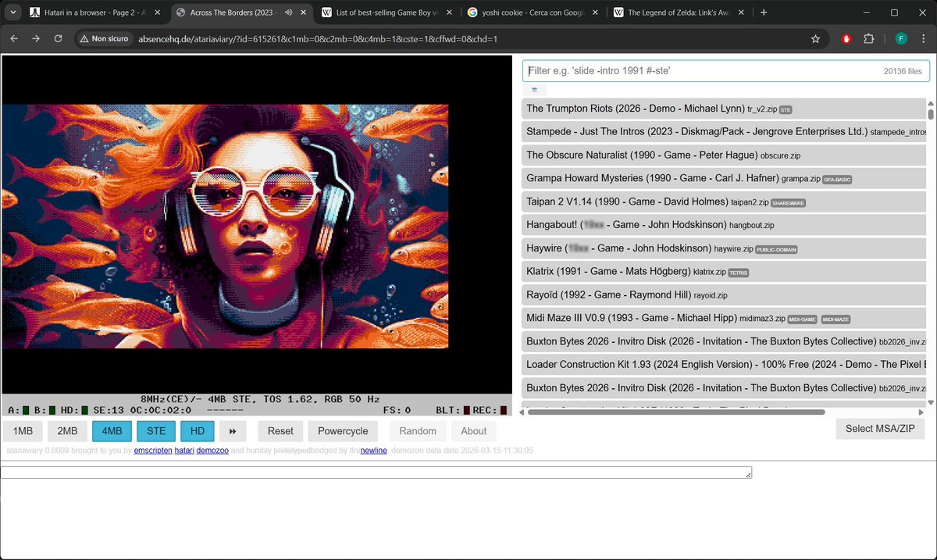Toggle the 4MB memory option

[112, 431]
